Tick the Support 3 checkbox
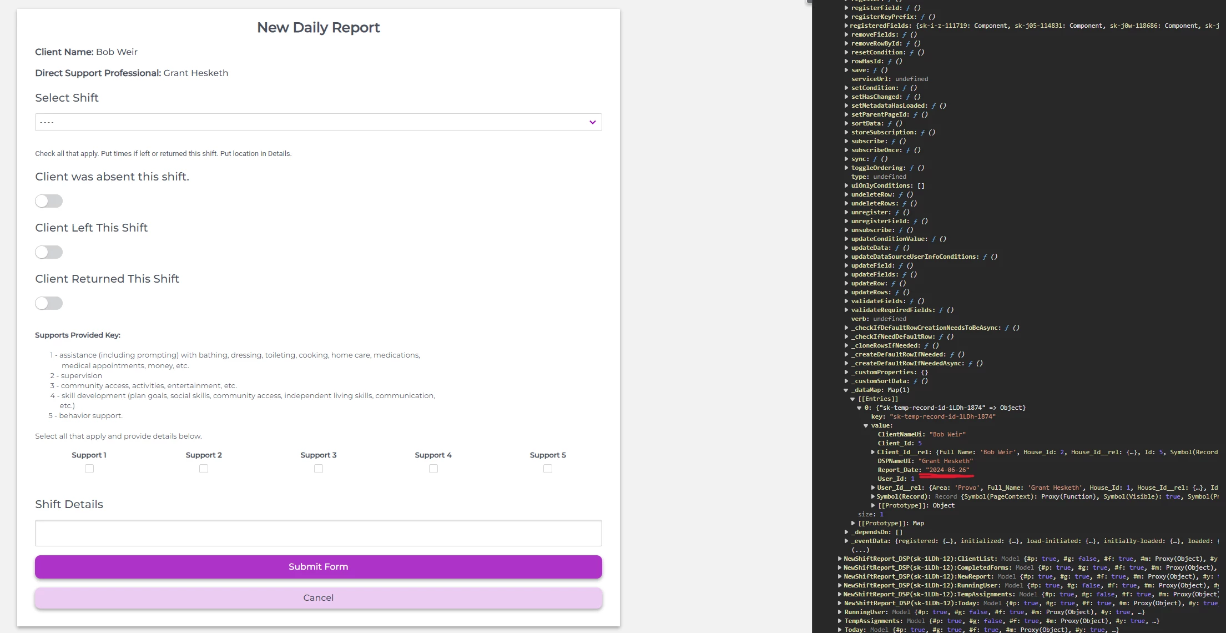Image resolution: width=1226 pixels, height=633 pixels. click(319, 469)
